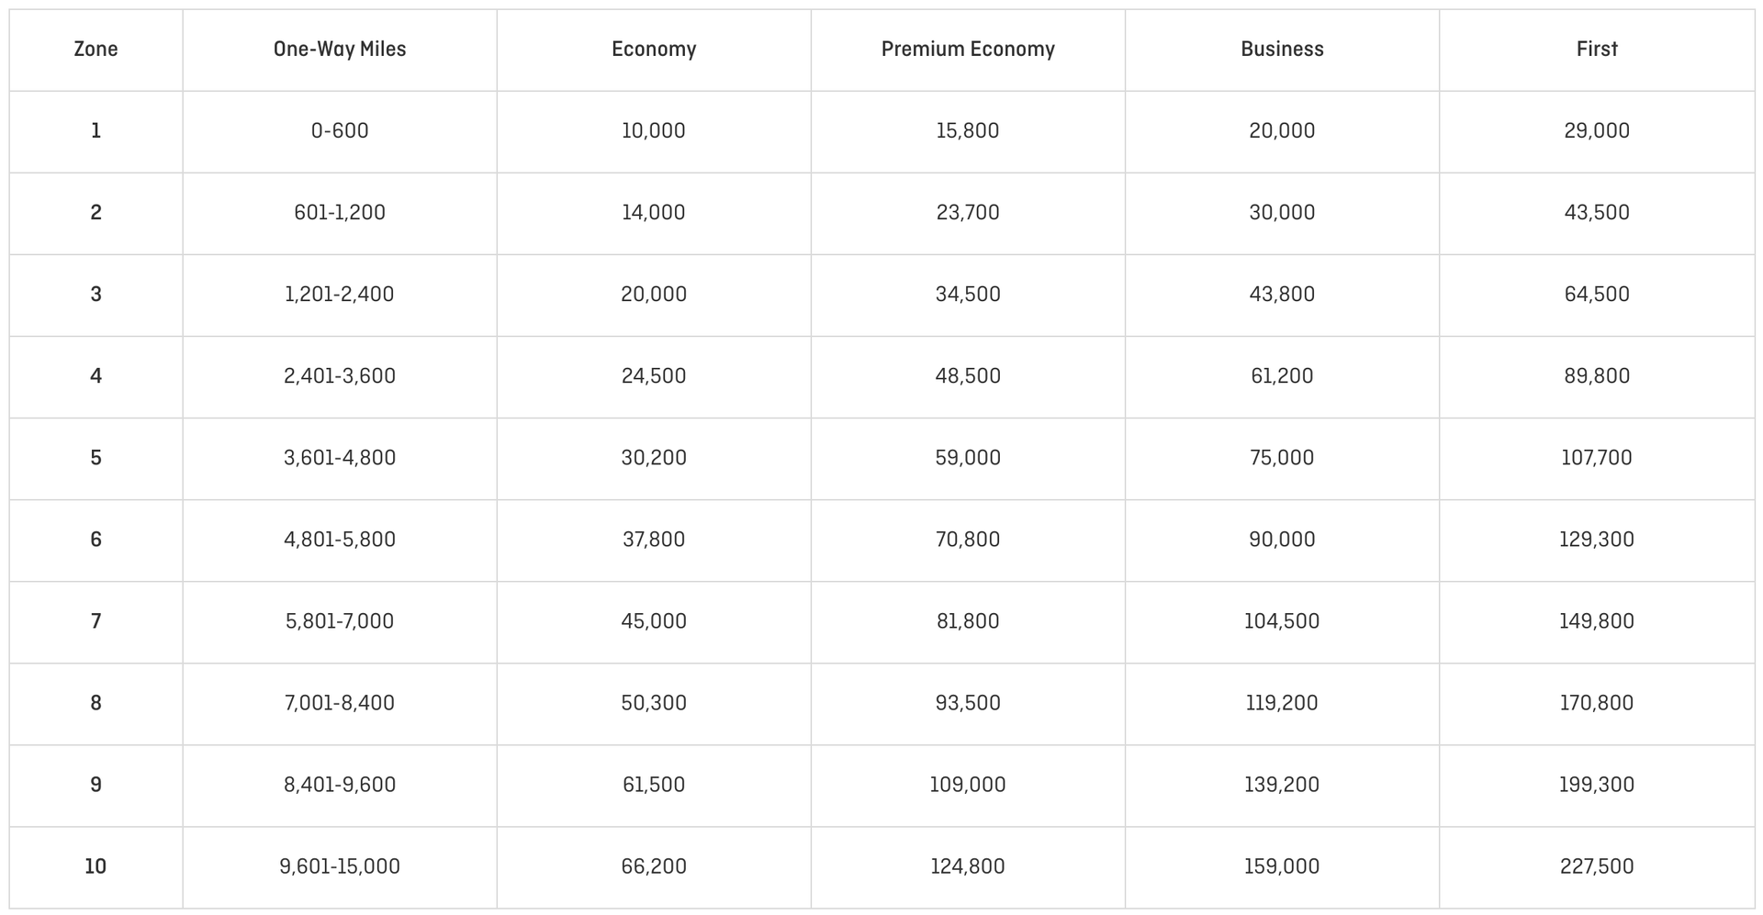Select Premium Economy value 109,000
This screenshot has height=915, width=1763.
968,785
